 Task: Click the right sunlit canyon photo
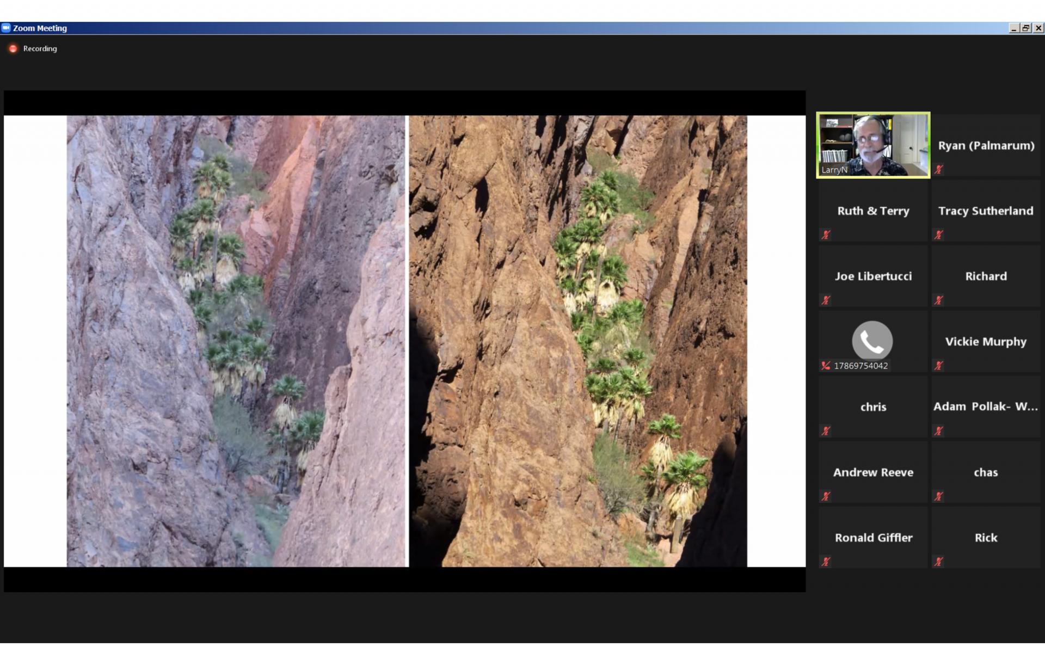click(577, 341)
